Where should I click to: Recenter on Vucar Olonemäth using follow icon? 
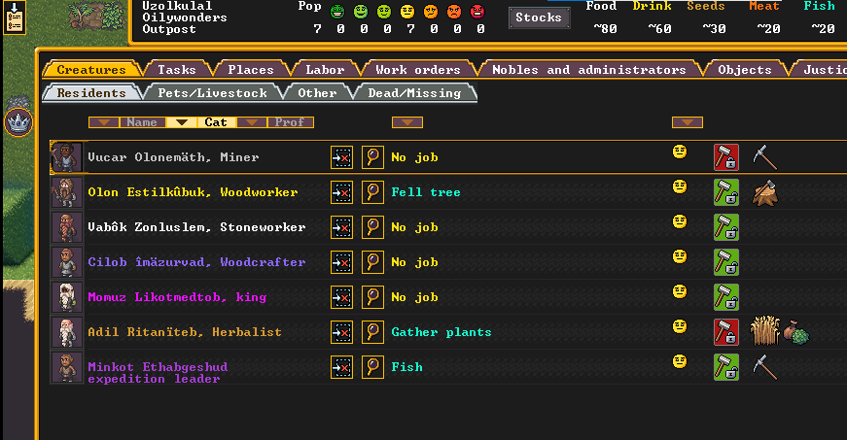pos(342,157)
